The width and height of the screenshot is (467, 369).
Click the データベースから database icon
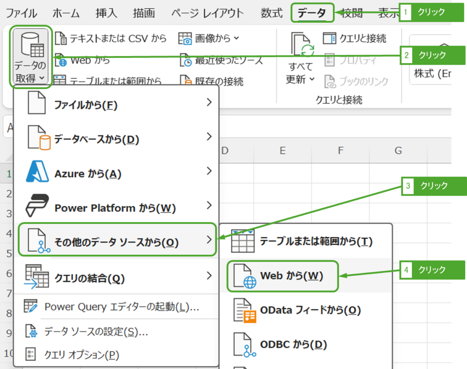coord(39,137)
